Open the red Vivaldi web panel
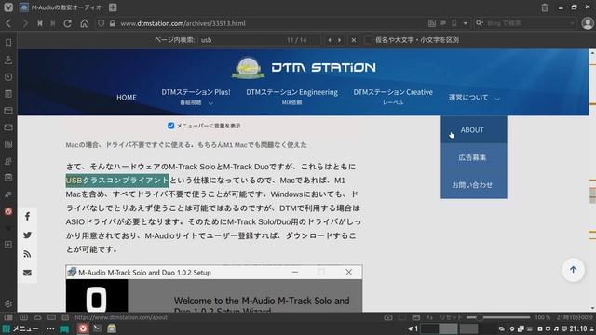This screenshot has height=335, width=596. (x=8, y=211)
